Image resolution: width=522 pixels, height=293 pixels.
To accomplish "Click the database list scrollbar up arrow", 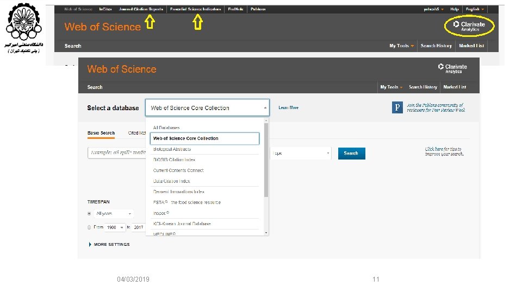I will click(x=266, y=120).
